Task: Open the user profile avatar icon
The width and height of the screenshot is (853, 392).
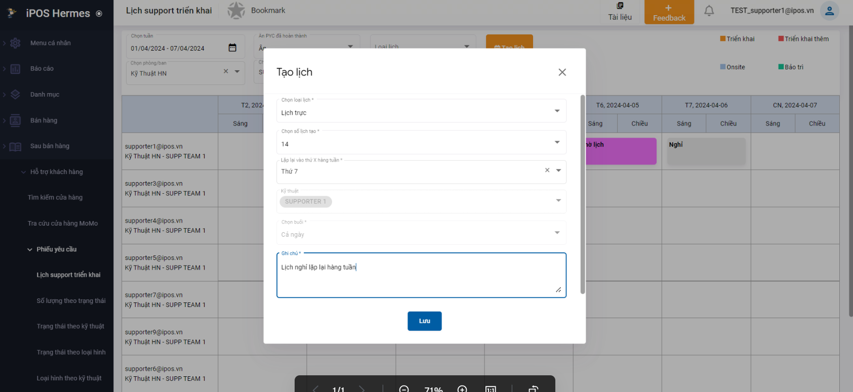Action: tap(829, 11)
